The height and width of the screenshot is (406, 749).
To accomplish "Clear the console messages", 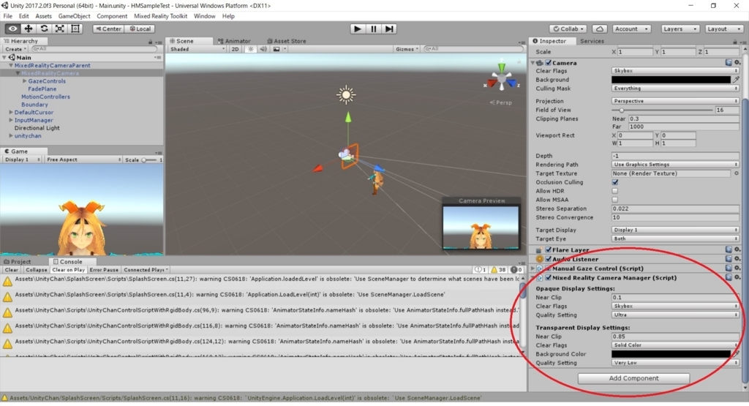I will point(12,270).
